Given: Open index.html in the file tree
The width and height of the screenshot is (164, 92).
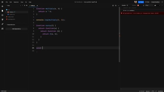Looking at the screenshot, I should click(11, 17).
